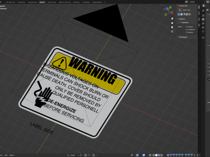Viewport: 210px width, 157px height.
Task: Toggle the snapping magnet button
Action: [x=85, y=155]
